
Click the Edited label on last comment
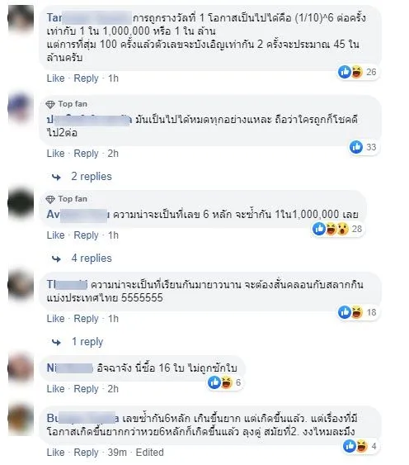149,453
